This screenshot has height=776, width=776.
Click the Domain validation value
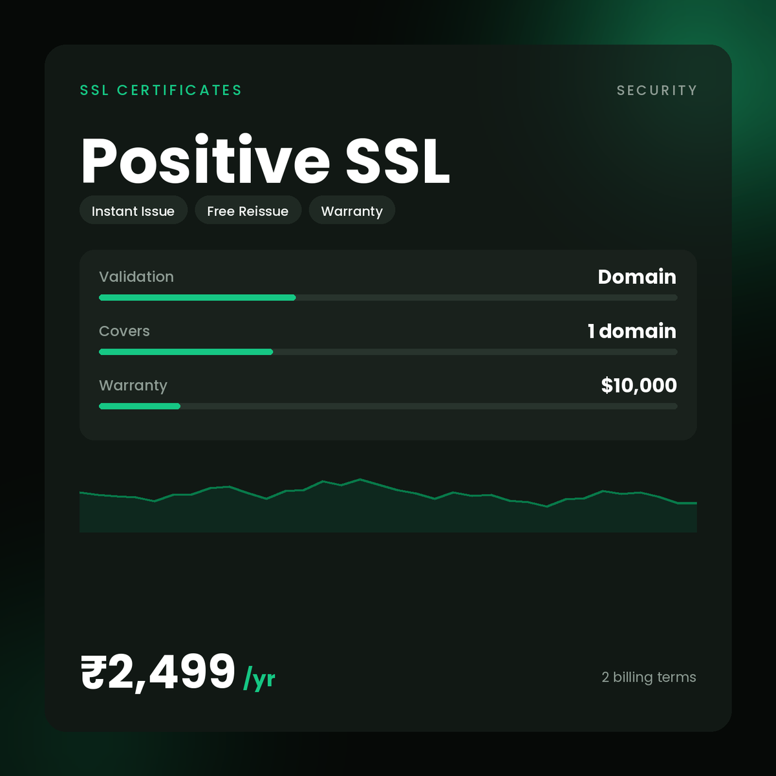pyautogui.click(x=637, y=277)
